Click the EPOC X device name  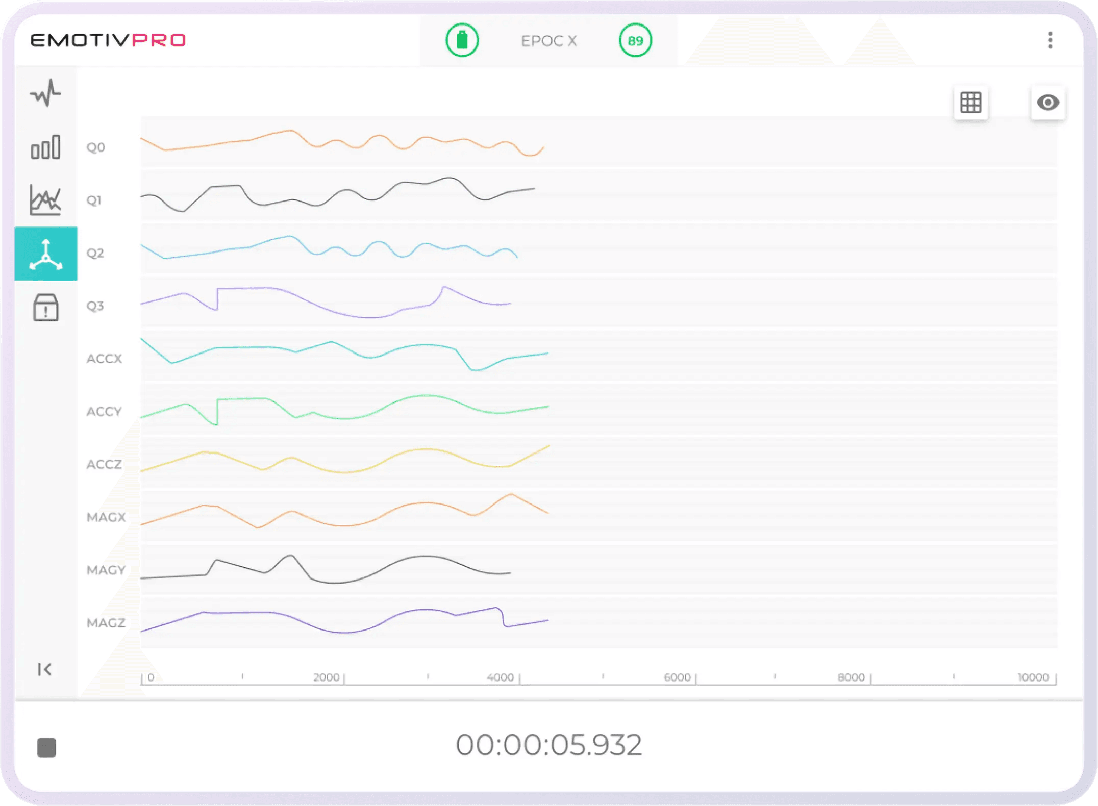(548, 41)
